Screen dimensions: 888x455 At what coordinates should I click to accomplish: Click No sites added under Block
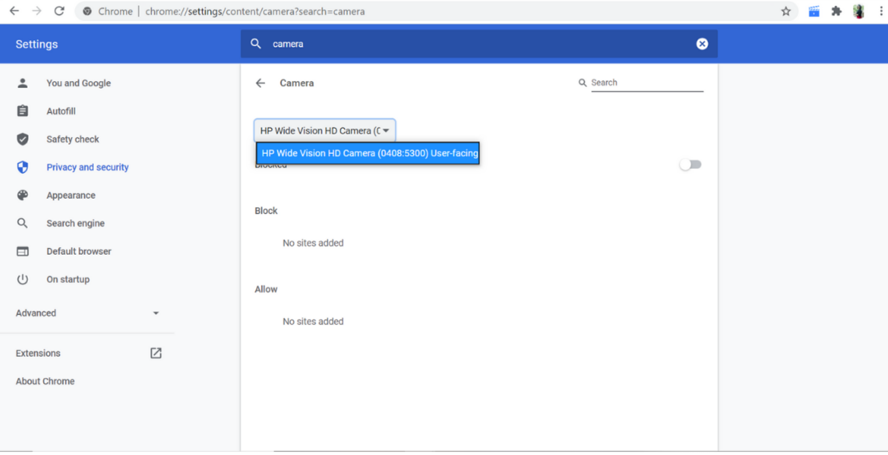[313, 243]
